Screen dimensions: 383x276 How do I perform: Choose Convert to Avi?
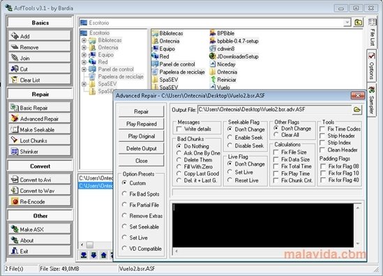(x=40, y=180)
